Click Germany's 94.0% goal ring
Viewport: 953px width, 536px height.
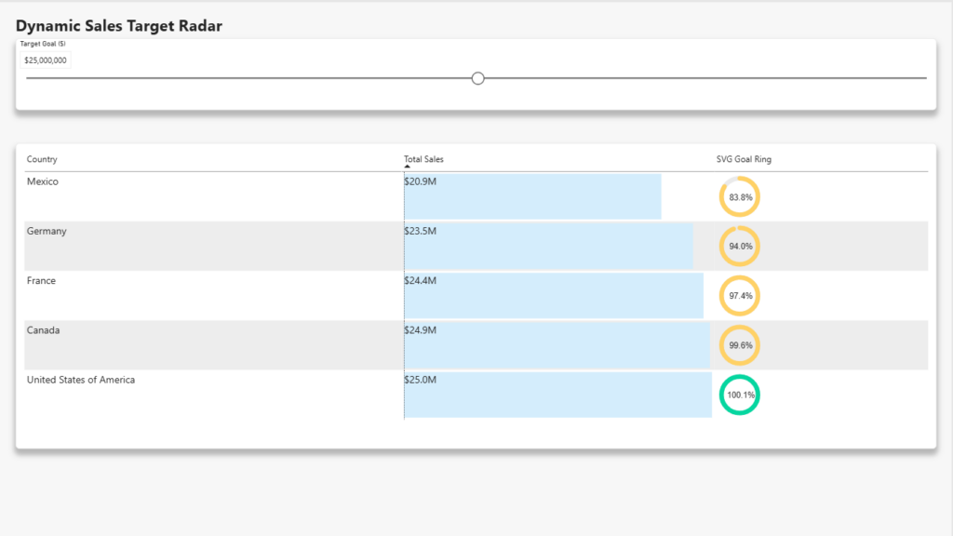tap(739, 246)
